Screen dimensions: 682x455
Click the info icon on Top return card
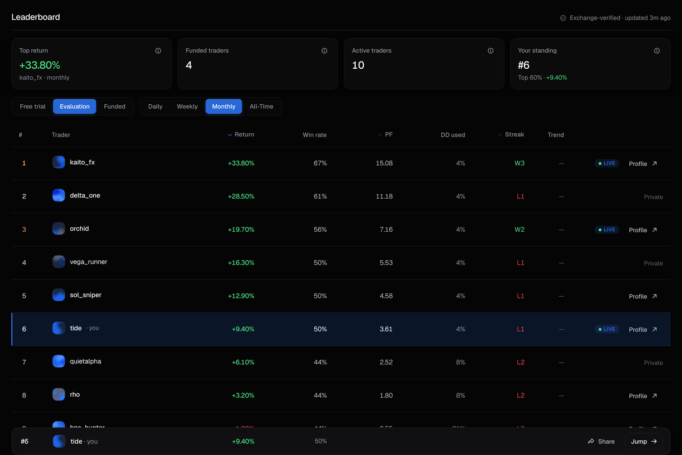point(158,51)
